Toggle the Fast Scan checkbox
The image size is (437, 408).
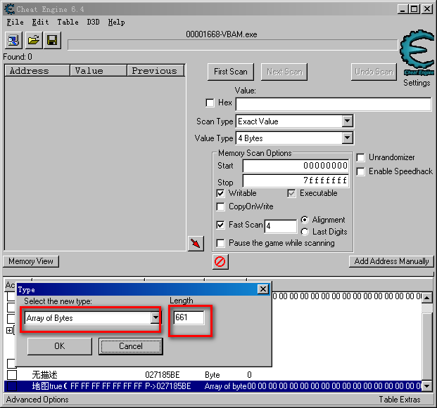[221, 225]
